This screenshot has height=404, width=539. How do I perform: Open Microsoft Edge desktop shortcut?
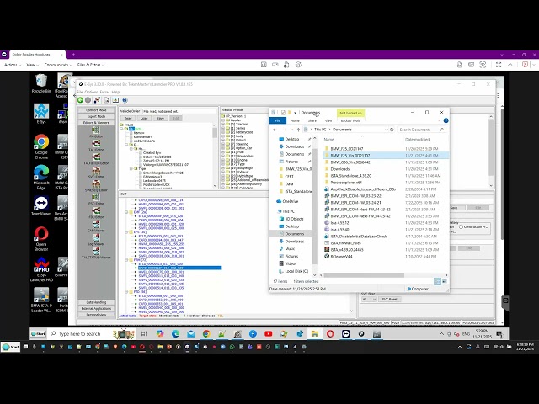[41, 178]
